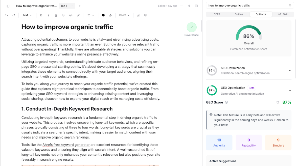Click the keyword search input field
This screenshot has width=296, height=166.
tap(248, 6)
